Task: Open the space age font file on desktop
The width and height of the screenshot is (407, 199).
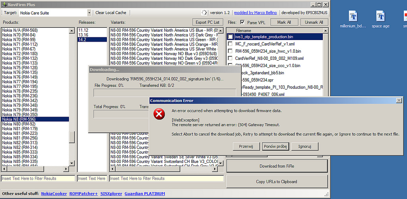Action: coord(380,19)
